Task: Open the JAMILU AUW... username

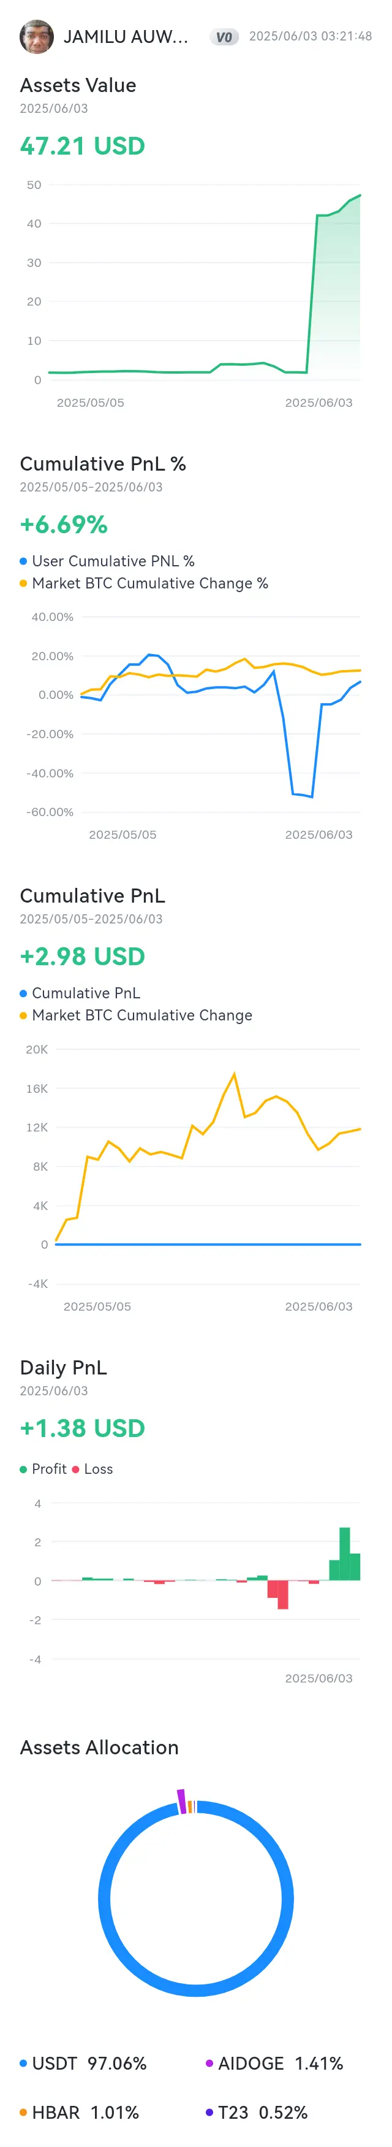Action: click(x=126, y=37)
